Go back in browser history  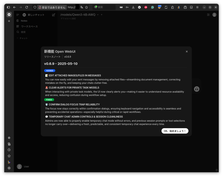[x=15, y=7]
